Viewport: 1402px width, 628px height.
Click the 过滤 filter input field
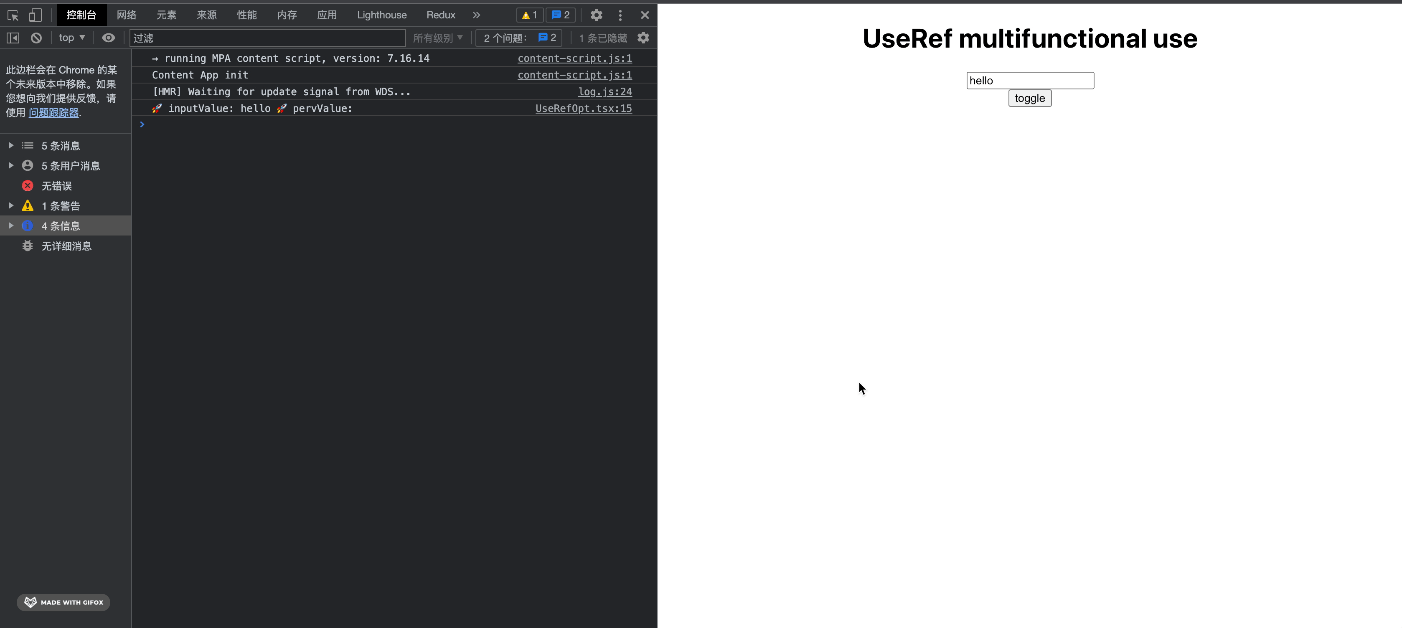[x=267, y=38]
